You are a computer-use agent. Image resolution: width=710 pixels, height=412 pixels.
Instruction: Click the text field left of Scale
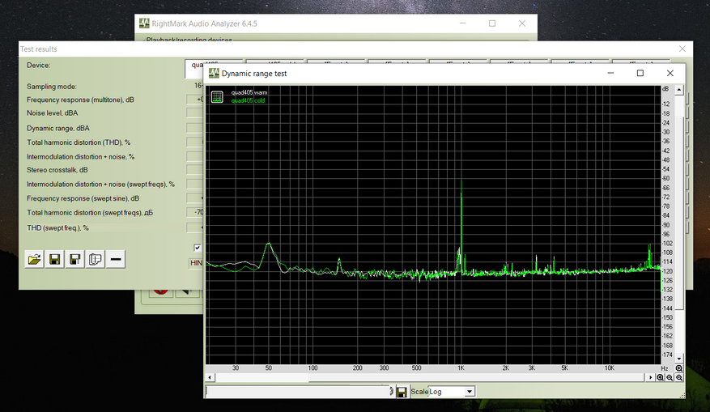click(300, 392)
